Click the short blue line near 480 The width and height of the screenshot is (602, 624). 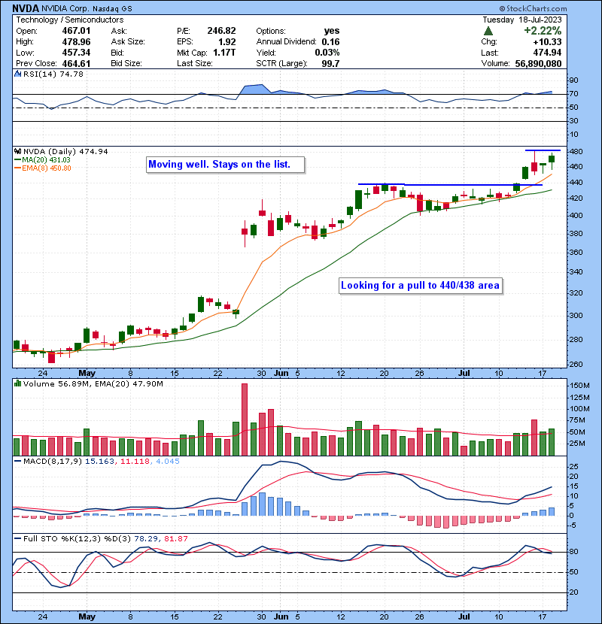pyautogui.click(x=543, y=150)
